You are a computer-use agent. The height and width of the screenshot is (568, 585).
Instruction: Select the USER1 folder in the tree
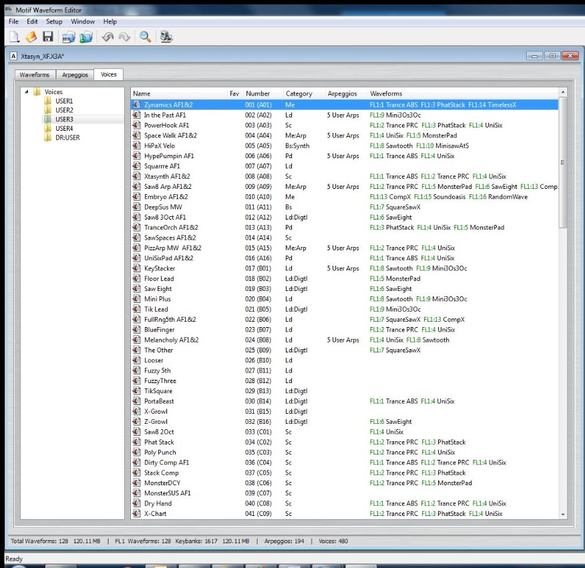(64, 101)
